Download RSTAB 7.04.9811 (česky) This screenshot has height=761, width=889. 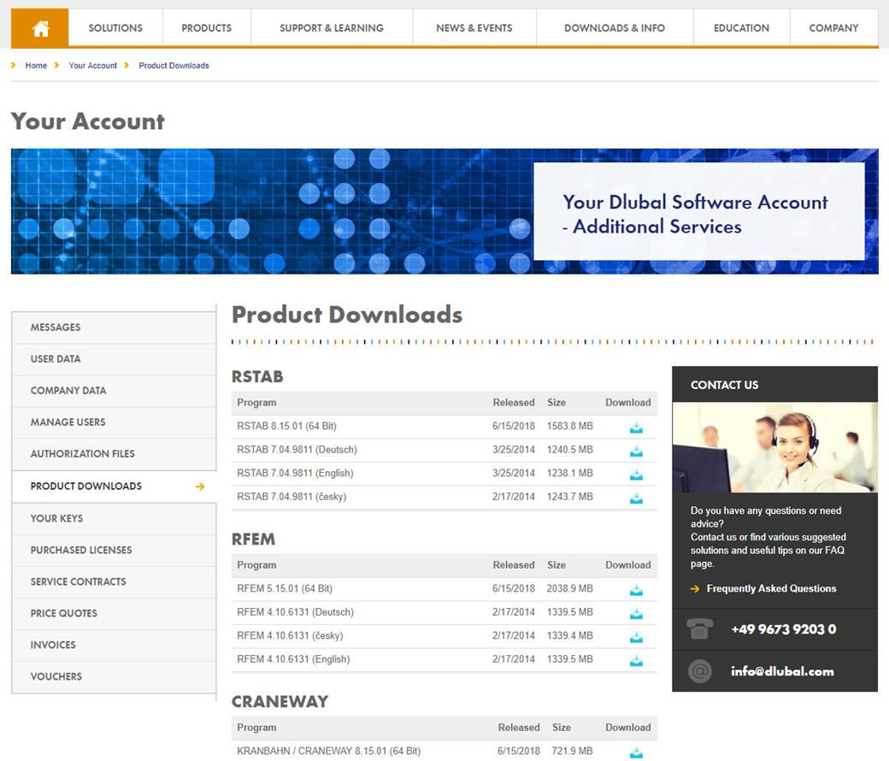(636, 497)
